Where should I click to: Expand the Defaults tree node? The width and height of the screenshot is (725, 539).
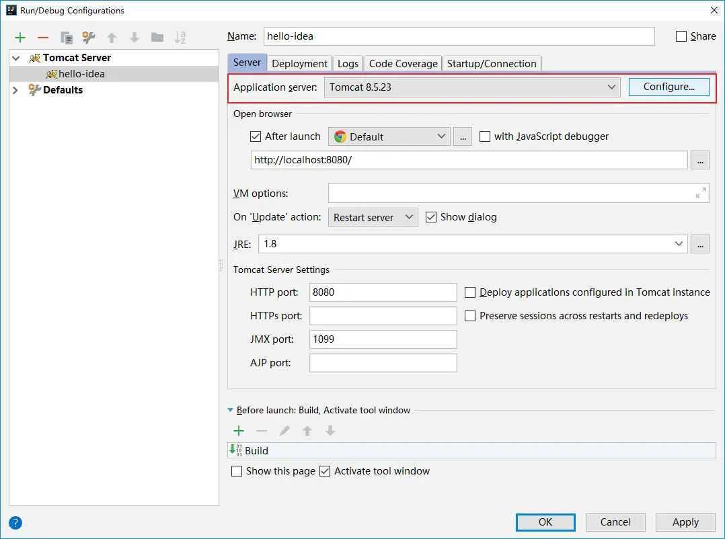(x=15, y=90)
